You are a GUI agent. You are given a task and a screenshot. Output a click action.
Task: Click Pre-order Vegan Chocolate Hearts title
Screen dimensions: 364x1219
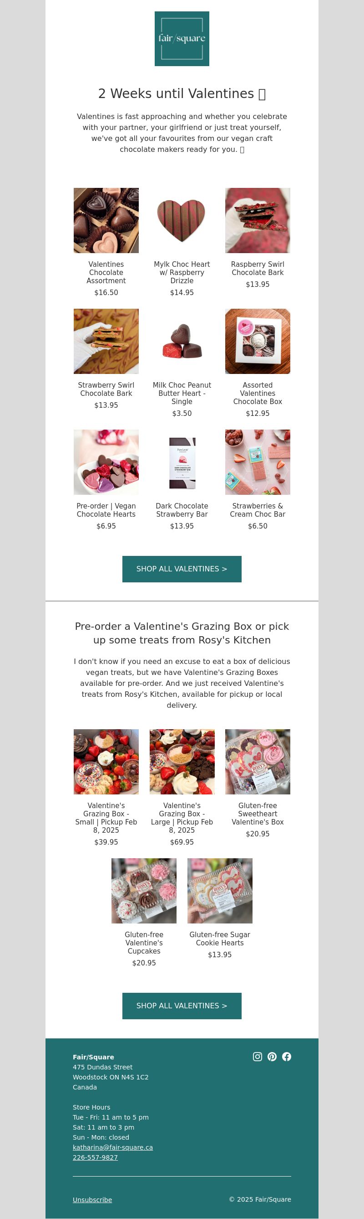coord(106,510)
